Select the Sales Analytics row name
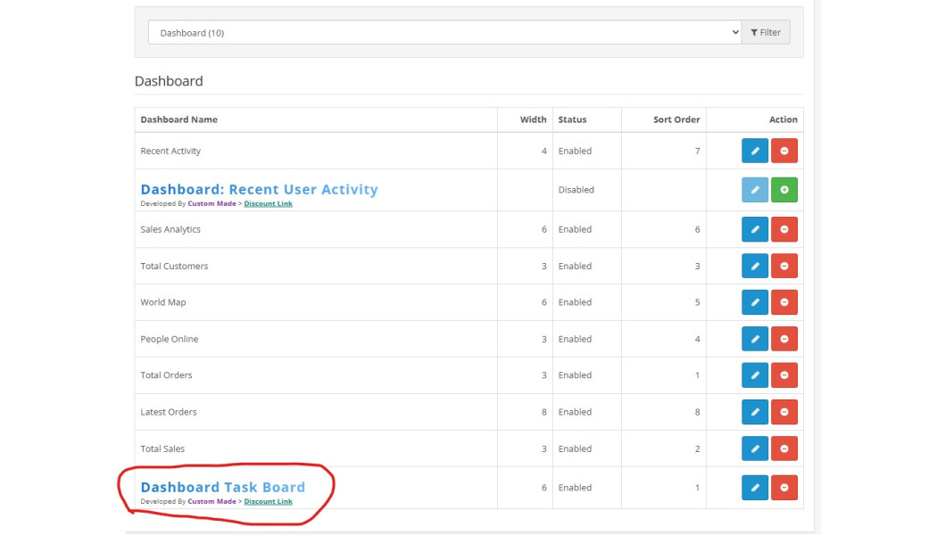937x535 pixels. coord(170,229)
